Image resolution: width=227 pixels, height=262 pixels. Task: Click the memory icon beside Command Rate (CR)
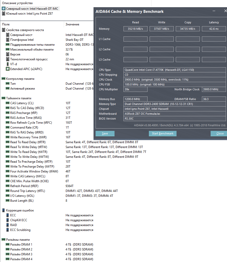[x=7, y=127]
